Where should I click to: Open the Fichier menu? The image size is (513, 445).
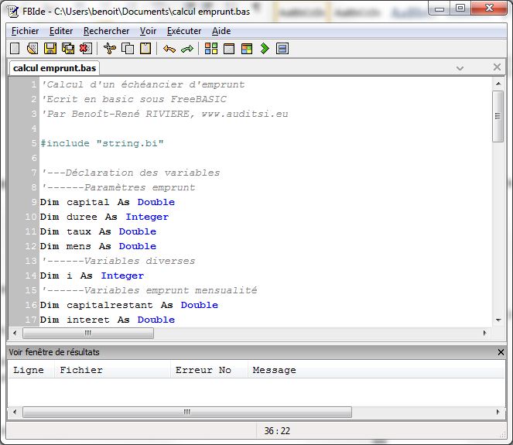(26, 31)
